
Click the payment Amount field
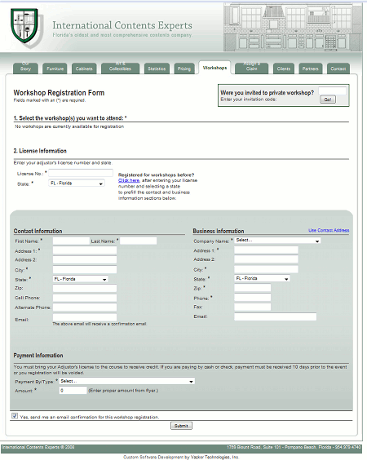tap(73, 391)
